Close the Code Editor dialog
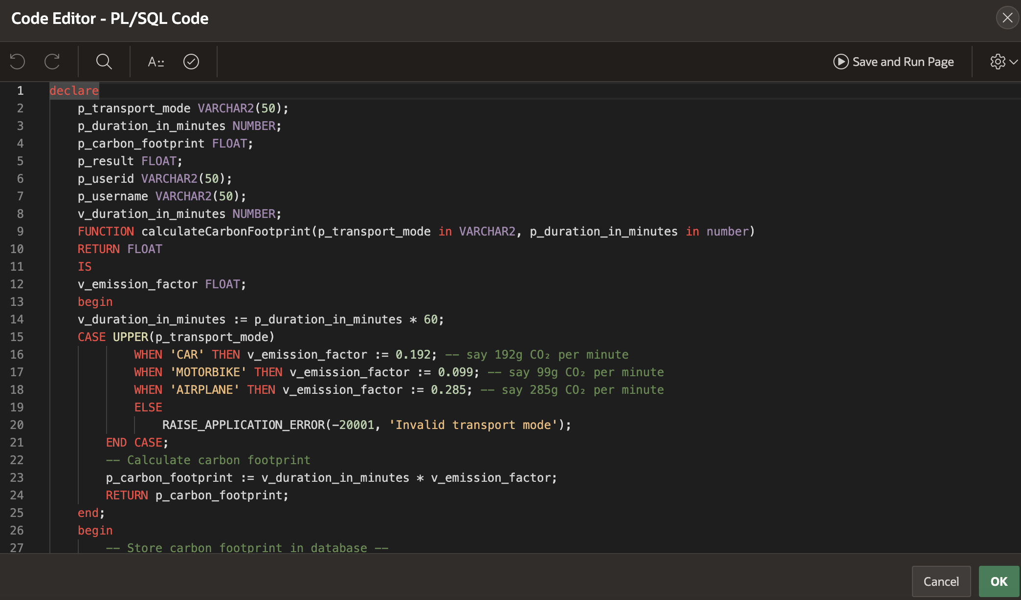The width and height of the screenshot is (1021, 600). click(x=1007, y=18)
